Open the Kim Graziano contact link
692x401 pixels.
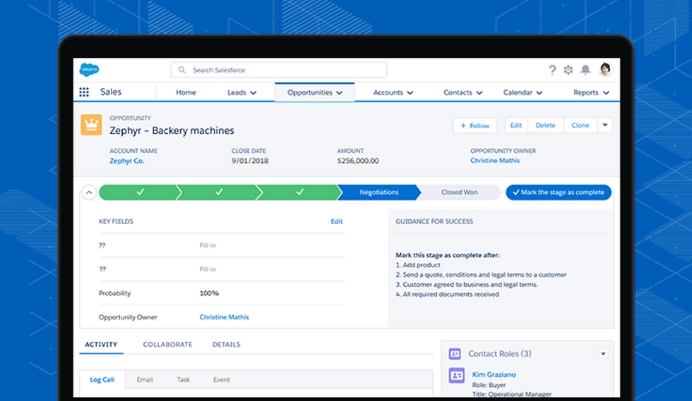(x=494, y=374)
